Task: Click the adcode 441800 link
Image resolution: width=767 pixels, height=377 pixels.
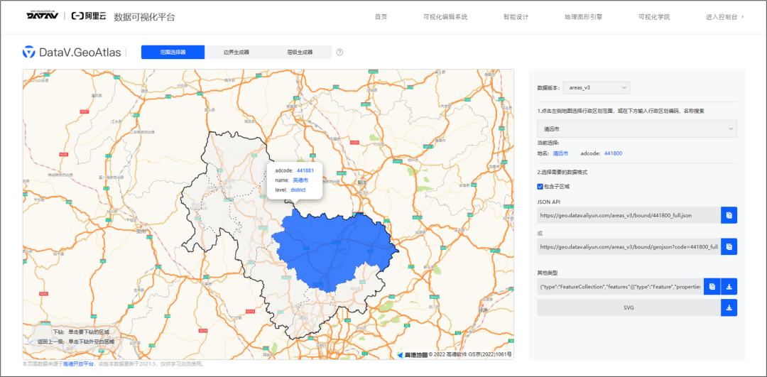Action: (x=613, y=153)
